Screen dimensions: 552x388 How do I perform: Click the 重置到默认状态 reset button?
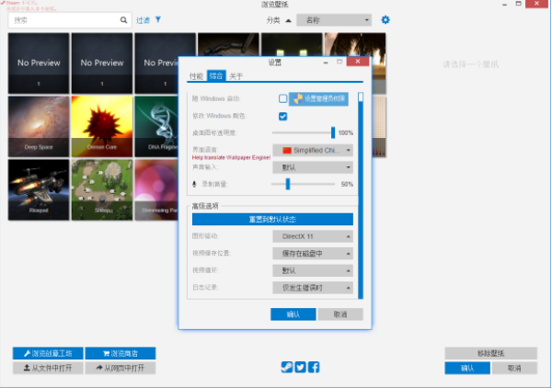click(271, 219)
